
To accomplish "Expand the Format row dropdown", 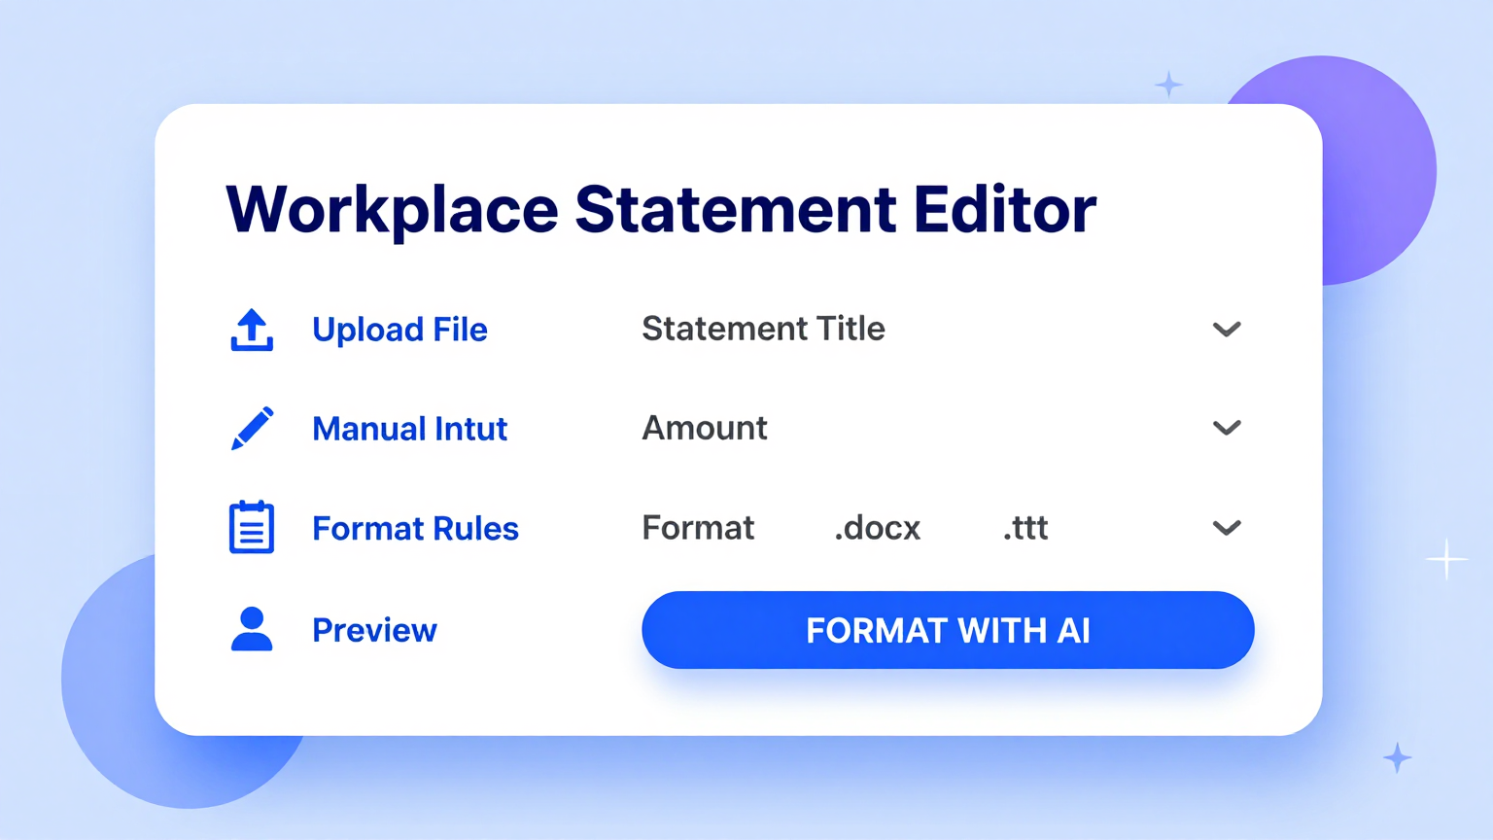I will (x=1227, y=528).
